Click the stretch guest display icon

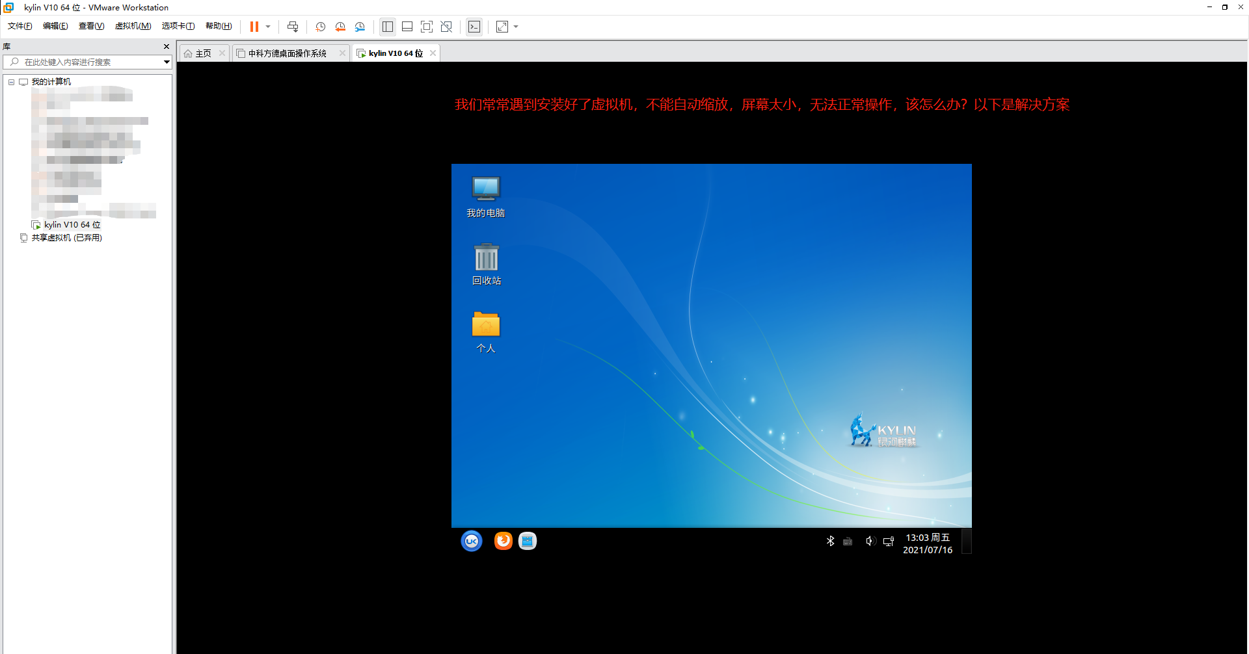[x=502, y=27]
